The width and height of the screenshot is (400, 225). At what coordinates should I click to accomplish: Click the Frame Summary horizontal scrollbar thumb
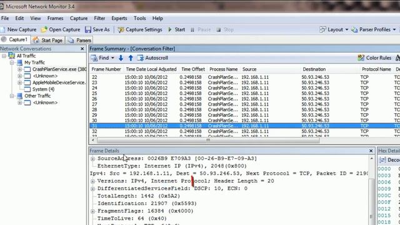pyautogui.click(x=208, y=140)
